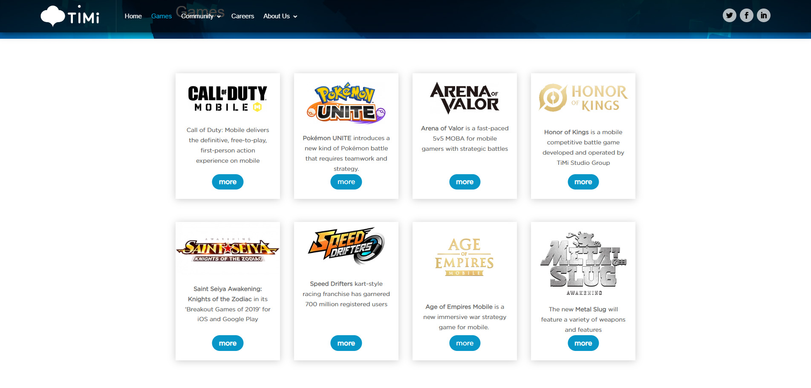
Task: Click the Honor of Kings logo
Action: 583,98
